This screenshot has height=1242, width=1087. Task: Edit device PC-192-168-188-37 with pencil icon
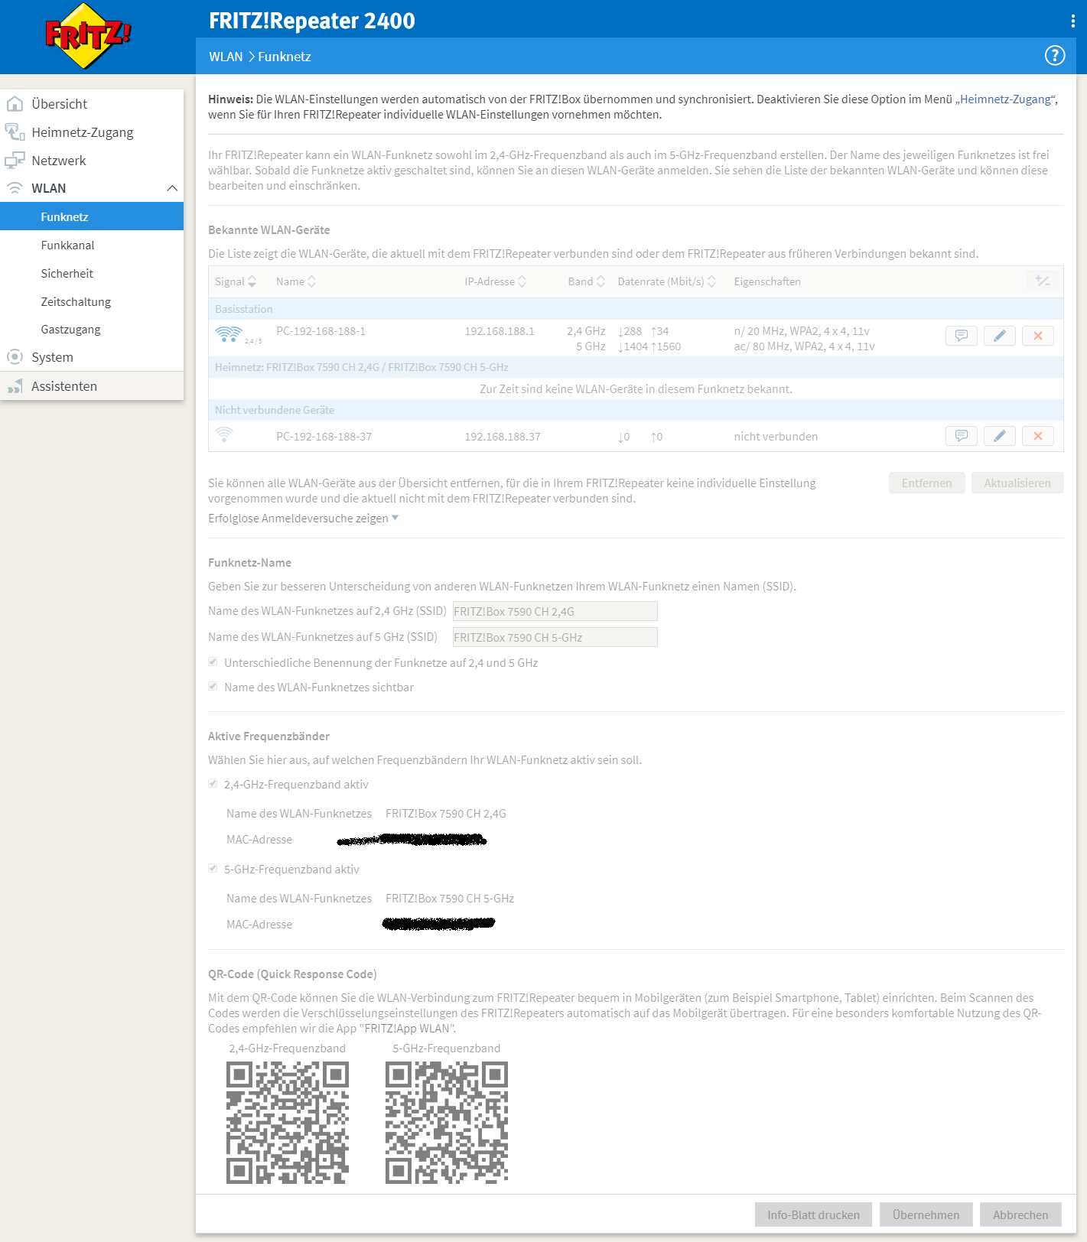(x=1000, y=436)
